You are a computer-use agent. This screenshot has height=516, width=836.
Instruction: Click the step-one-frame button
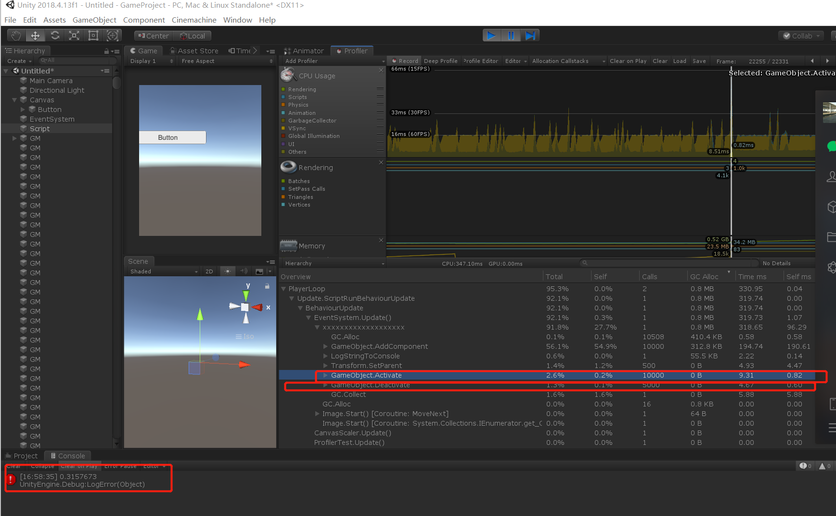(530, 35)
